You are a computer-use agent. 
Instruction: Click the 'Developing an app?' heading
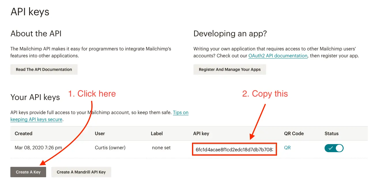pyautogui.click(x=230, y=34)
